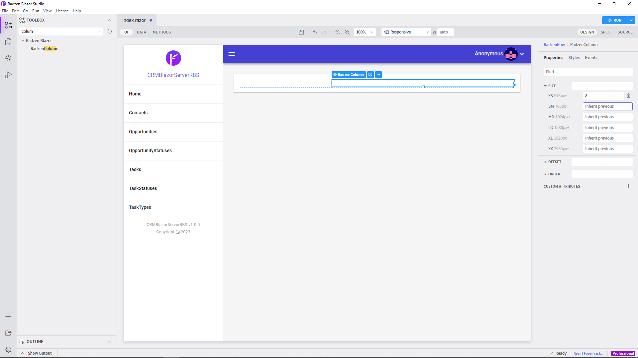Click the Contacts navigation item
This screenshot has height=358, width=638.
click(x=173, y=113)
